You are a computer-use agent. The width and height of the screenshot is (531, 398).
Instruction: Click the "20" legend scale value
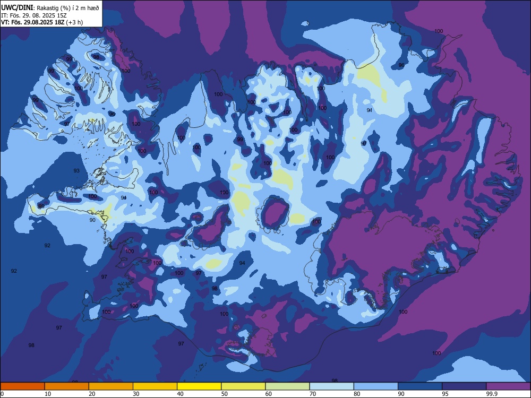click(x=92, y=394)
